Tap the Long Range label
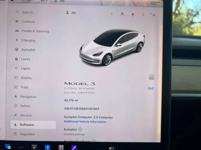The height and width of the screenshot is (150, 201). pos(79,88)
